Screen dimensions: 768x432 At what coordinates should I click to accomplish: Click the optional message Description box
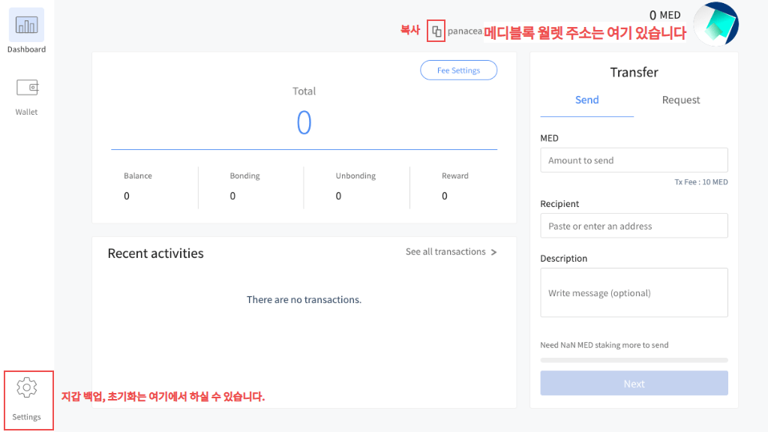click(x=634, y=292)
